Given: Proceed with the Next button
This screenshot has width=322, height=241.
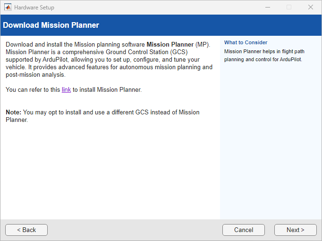Looking at the screenshot, I should [x=295, y=230].
